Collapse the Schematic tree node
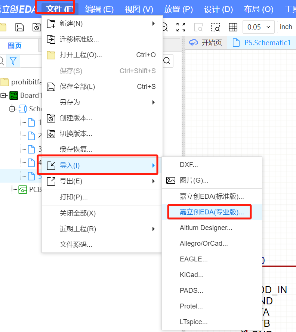Viewport: 296px width, 332px height. pyautogui.click(x=12, y=109)
